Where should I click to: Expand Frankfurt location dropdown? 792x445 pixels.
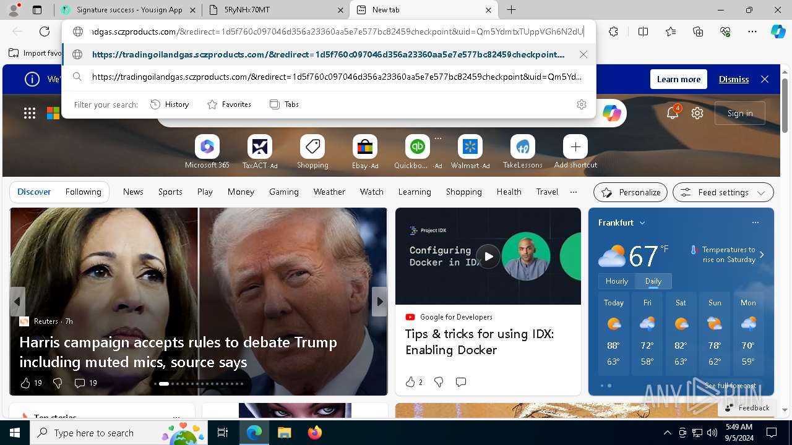click(x=642, y=222)
